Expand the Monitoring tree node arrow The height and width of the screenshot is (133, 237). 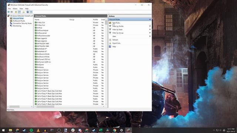point(9,26)
